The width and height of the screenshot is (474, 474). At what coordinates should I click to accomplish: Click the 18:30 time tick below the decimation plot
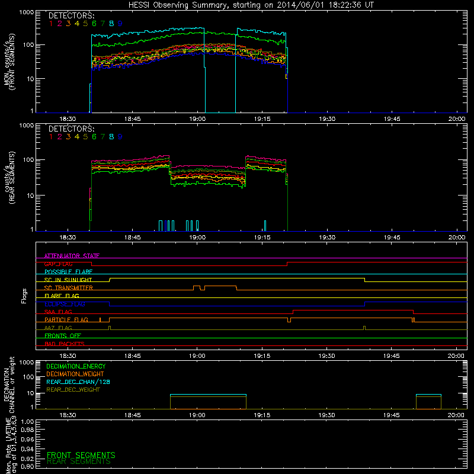(x=68, y=415)
